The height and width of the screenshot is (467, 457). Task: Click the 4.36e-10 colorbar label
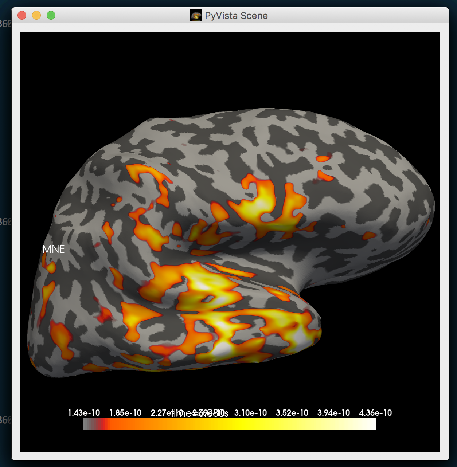375,413
